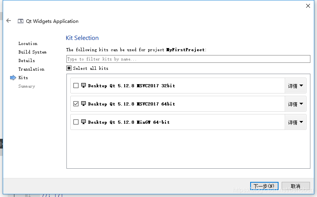Expand 详情 for MSVC2017 64bit kit
Screen dimensions: 317x197
[295, 104]
